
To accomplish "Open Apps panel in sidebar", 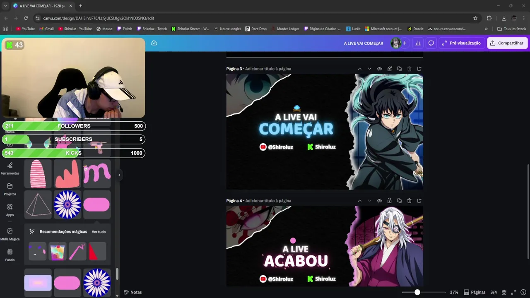I will point(10,210).
